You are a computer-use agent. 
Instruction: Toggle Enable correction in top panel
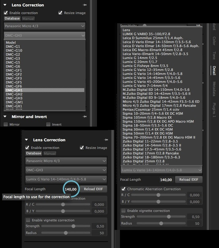(x=6, y=13)
